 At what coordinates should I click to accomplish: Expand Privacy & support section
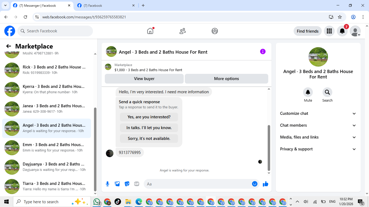(318, 149)
